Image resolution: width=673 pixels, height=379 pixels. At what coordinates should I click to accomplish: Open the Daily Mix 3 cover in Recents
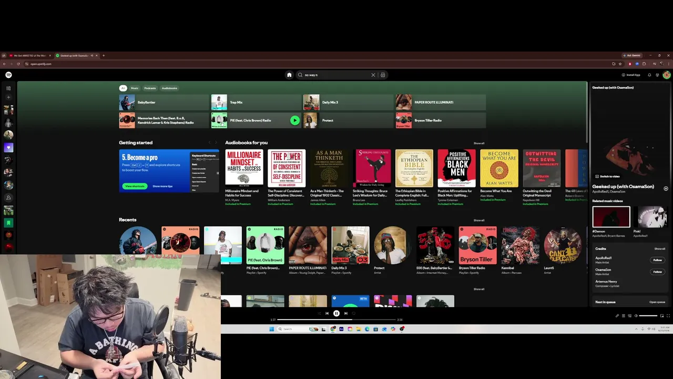click(x=350, y=245)
